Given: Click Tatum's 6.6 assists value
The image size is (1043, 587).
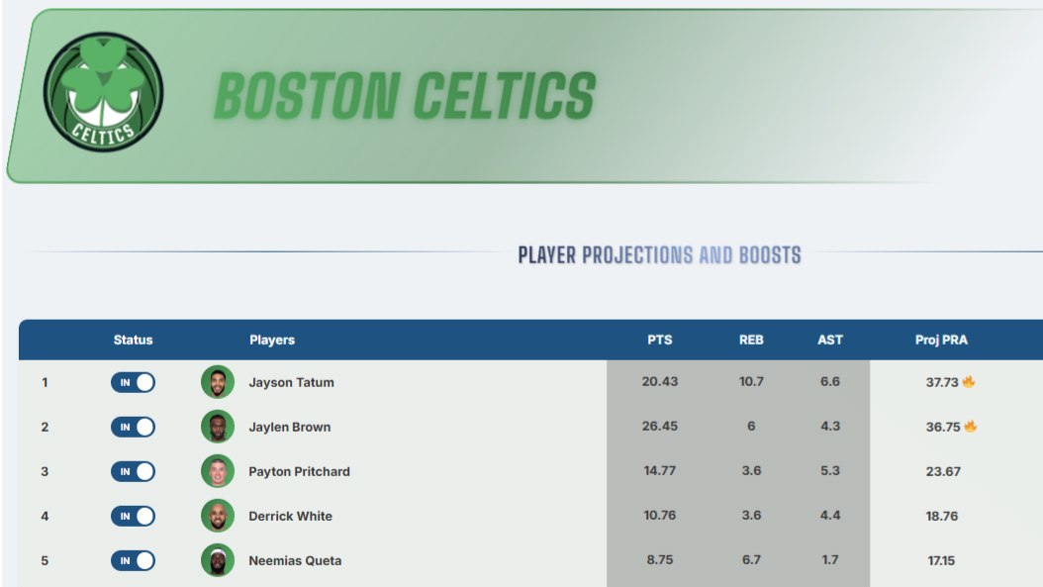Looking at the screenshot, I should pyautogui.click(x=830, y=381).
